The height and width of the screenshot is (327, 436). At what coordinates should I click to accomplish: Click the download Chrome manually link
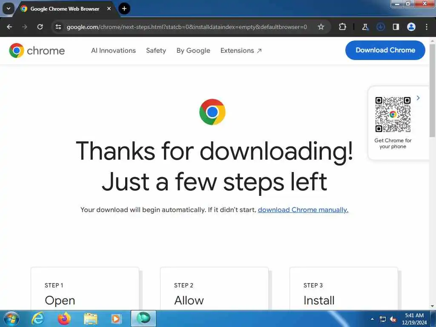[303, 209]
